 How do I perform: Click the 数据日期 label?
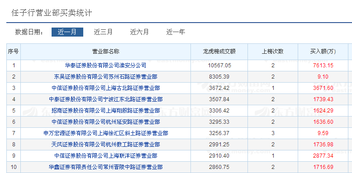coord(29,32)
